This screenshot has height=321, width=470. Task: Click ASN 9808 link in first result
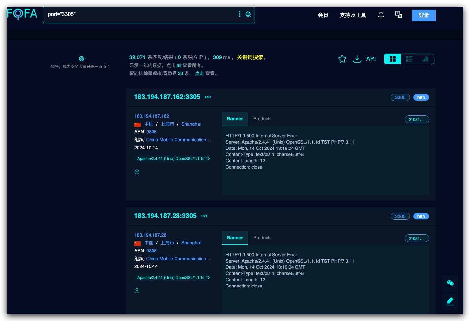coord(152,132)
